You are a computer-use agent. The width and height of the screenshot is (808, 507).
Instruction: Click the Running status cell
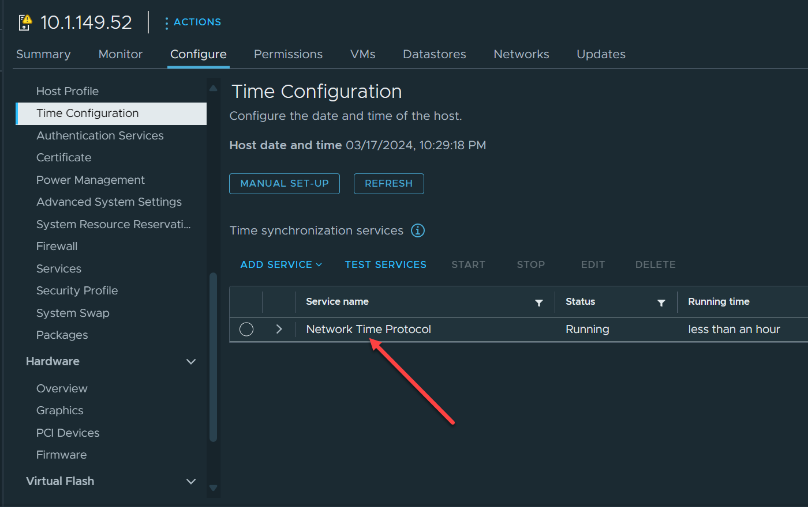pyautogui.click(x=588, y=329)
